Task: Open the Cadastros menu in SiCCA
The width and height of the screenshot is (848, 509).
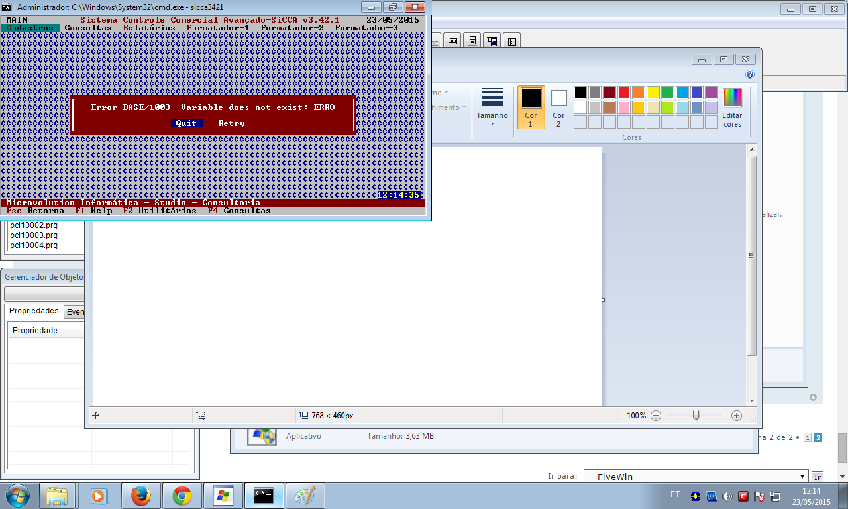Action: [30, 28]
